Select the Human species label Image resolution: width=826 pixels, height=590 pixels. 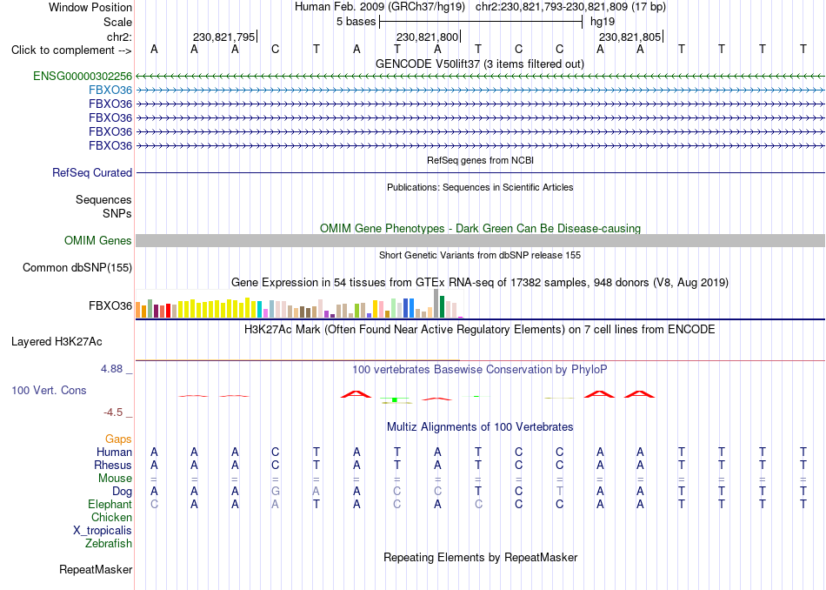pos(114,453)
